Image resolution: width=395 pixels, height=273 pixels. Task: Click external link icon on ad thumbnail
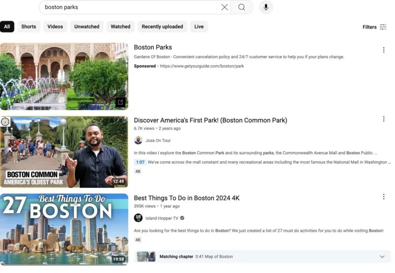120,103
